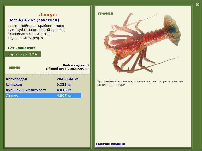The height and width of the screenshot is (151, 202).
Task: Click the Лангуст title heading
Action: [48, 15]
